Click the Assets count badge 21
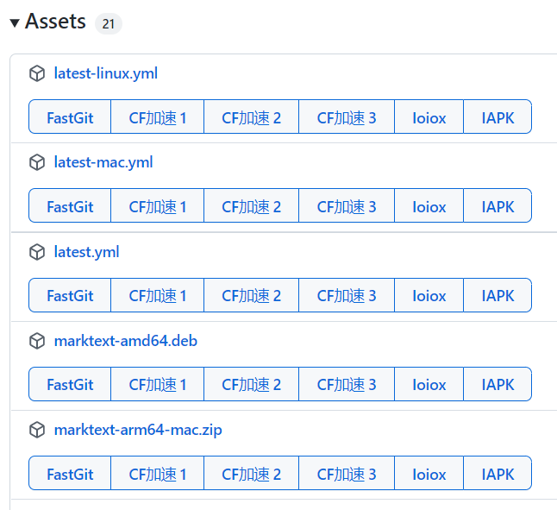The image size is (557, 510). click(x=108, y=24)
